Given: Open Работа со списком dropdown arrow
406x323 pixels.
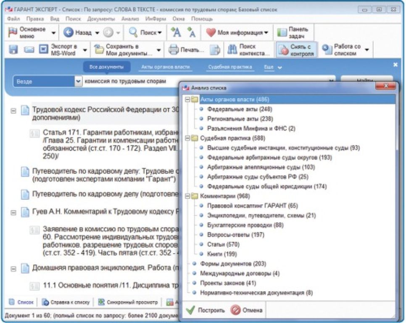Looking at the screenshot, I should tap(366, 50).
